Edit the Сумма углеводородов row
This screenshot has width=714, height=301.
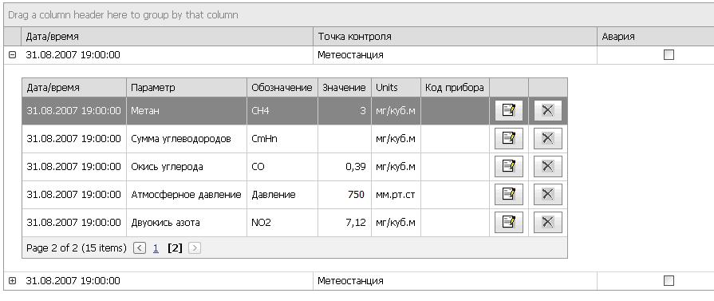[509, 139]
